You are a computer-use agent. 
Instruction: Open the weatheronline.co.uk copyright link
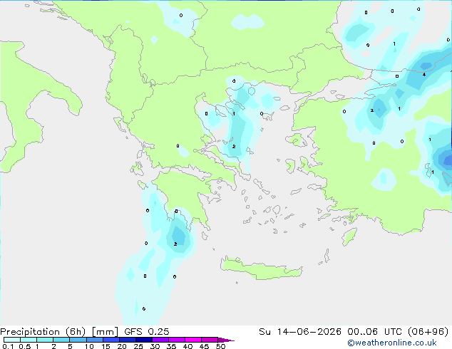[x=392, y=343]
